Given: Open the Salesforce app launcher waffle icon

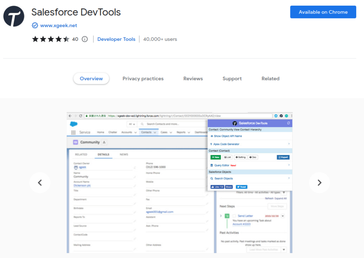Looking at the screenshot, I should coord(73,132).
